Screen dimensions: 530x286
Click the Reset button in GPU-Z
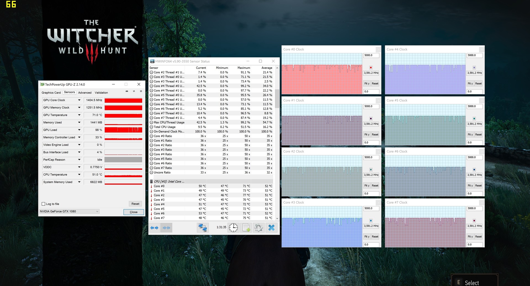coord(135,204)
